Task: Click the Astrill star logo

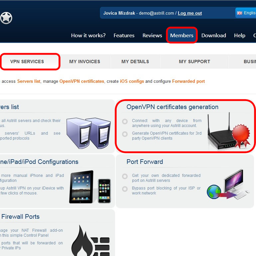Action: pyautogui.click(x=6, y=18)
